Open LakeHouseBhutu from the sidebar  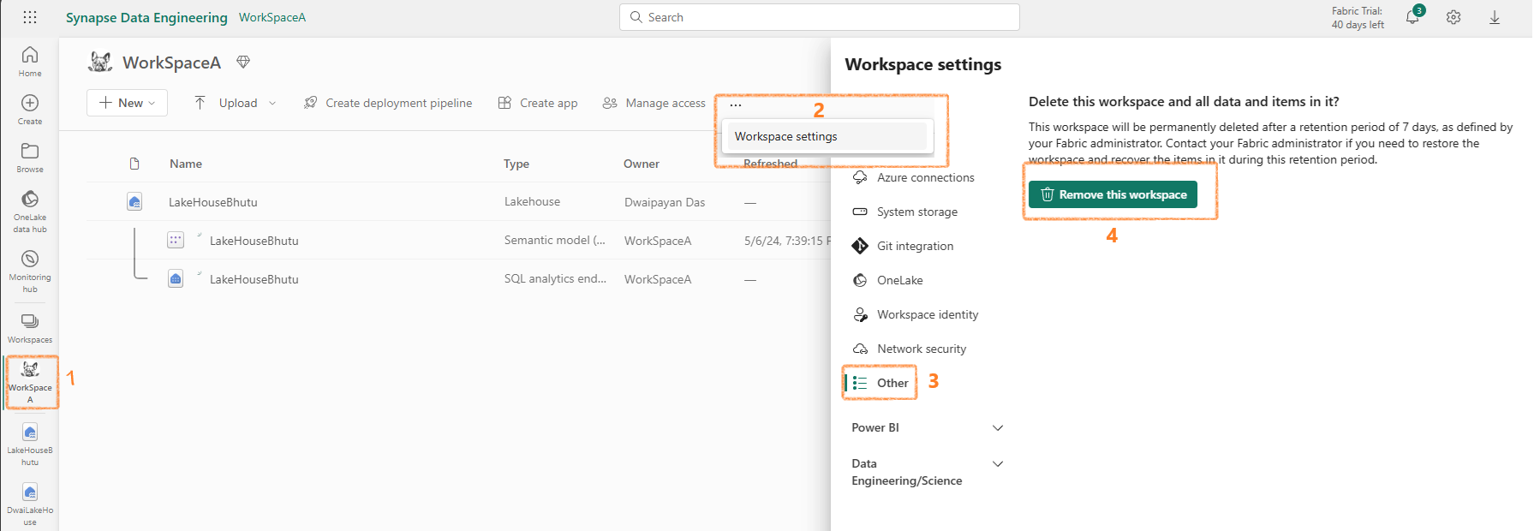coord(30,445)
